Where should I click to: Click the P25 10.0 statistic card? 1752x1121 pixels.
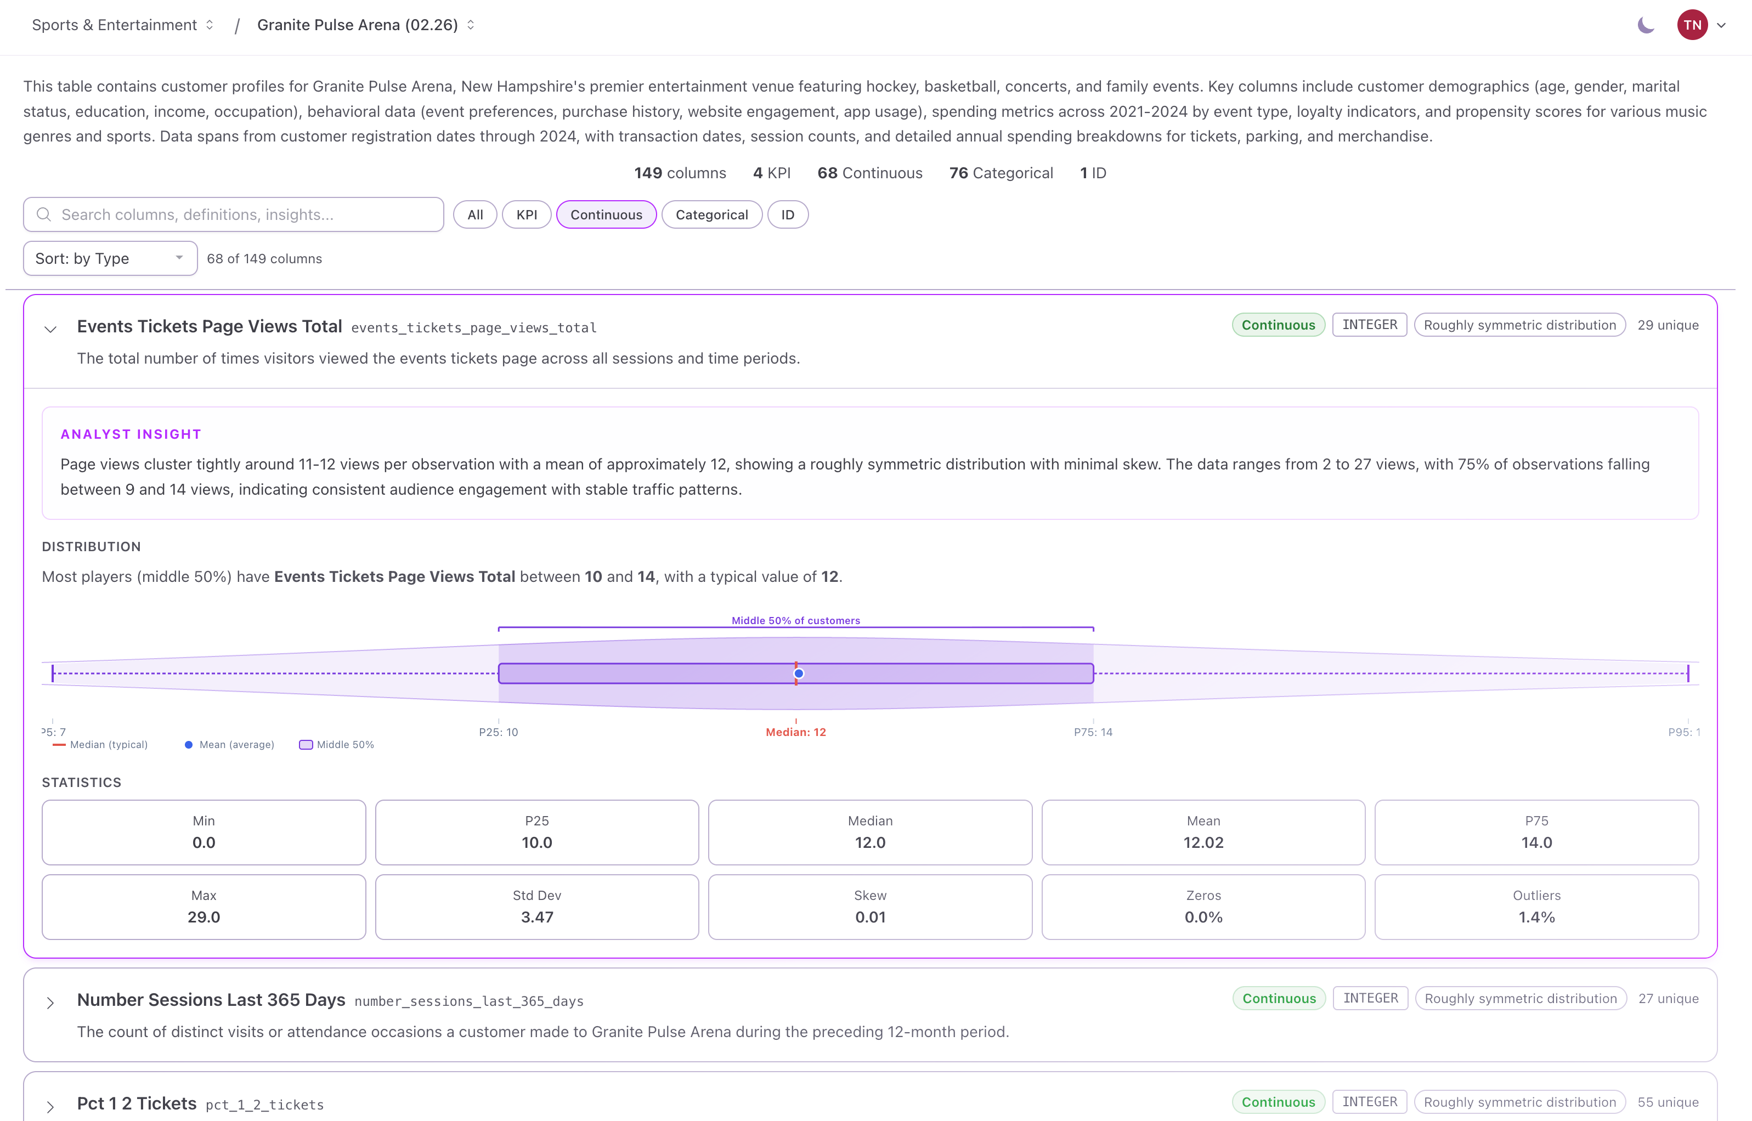537,832
